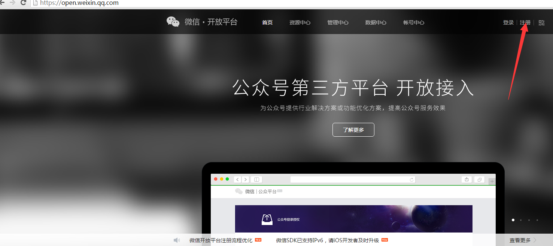The width and height of the screenshot is (553, 246).
Task: Switch to the 数据中心 nav tab
Action: point(376,22)
